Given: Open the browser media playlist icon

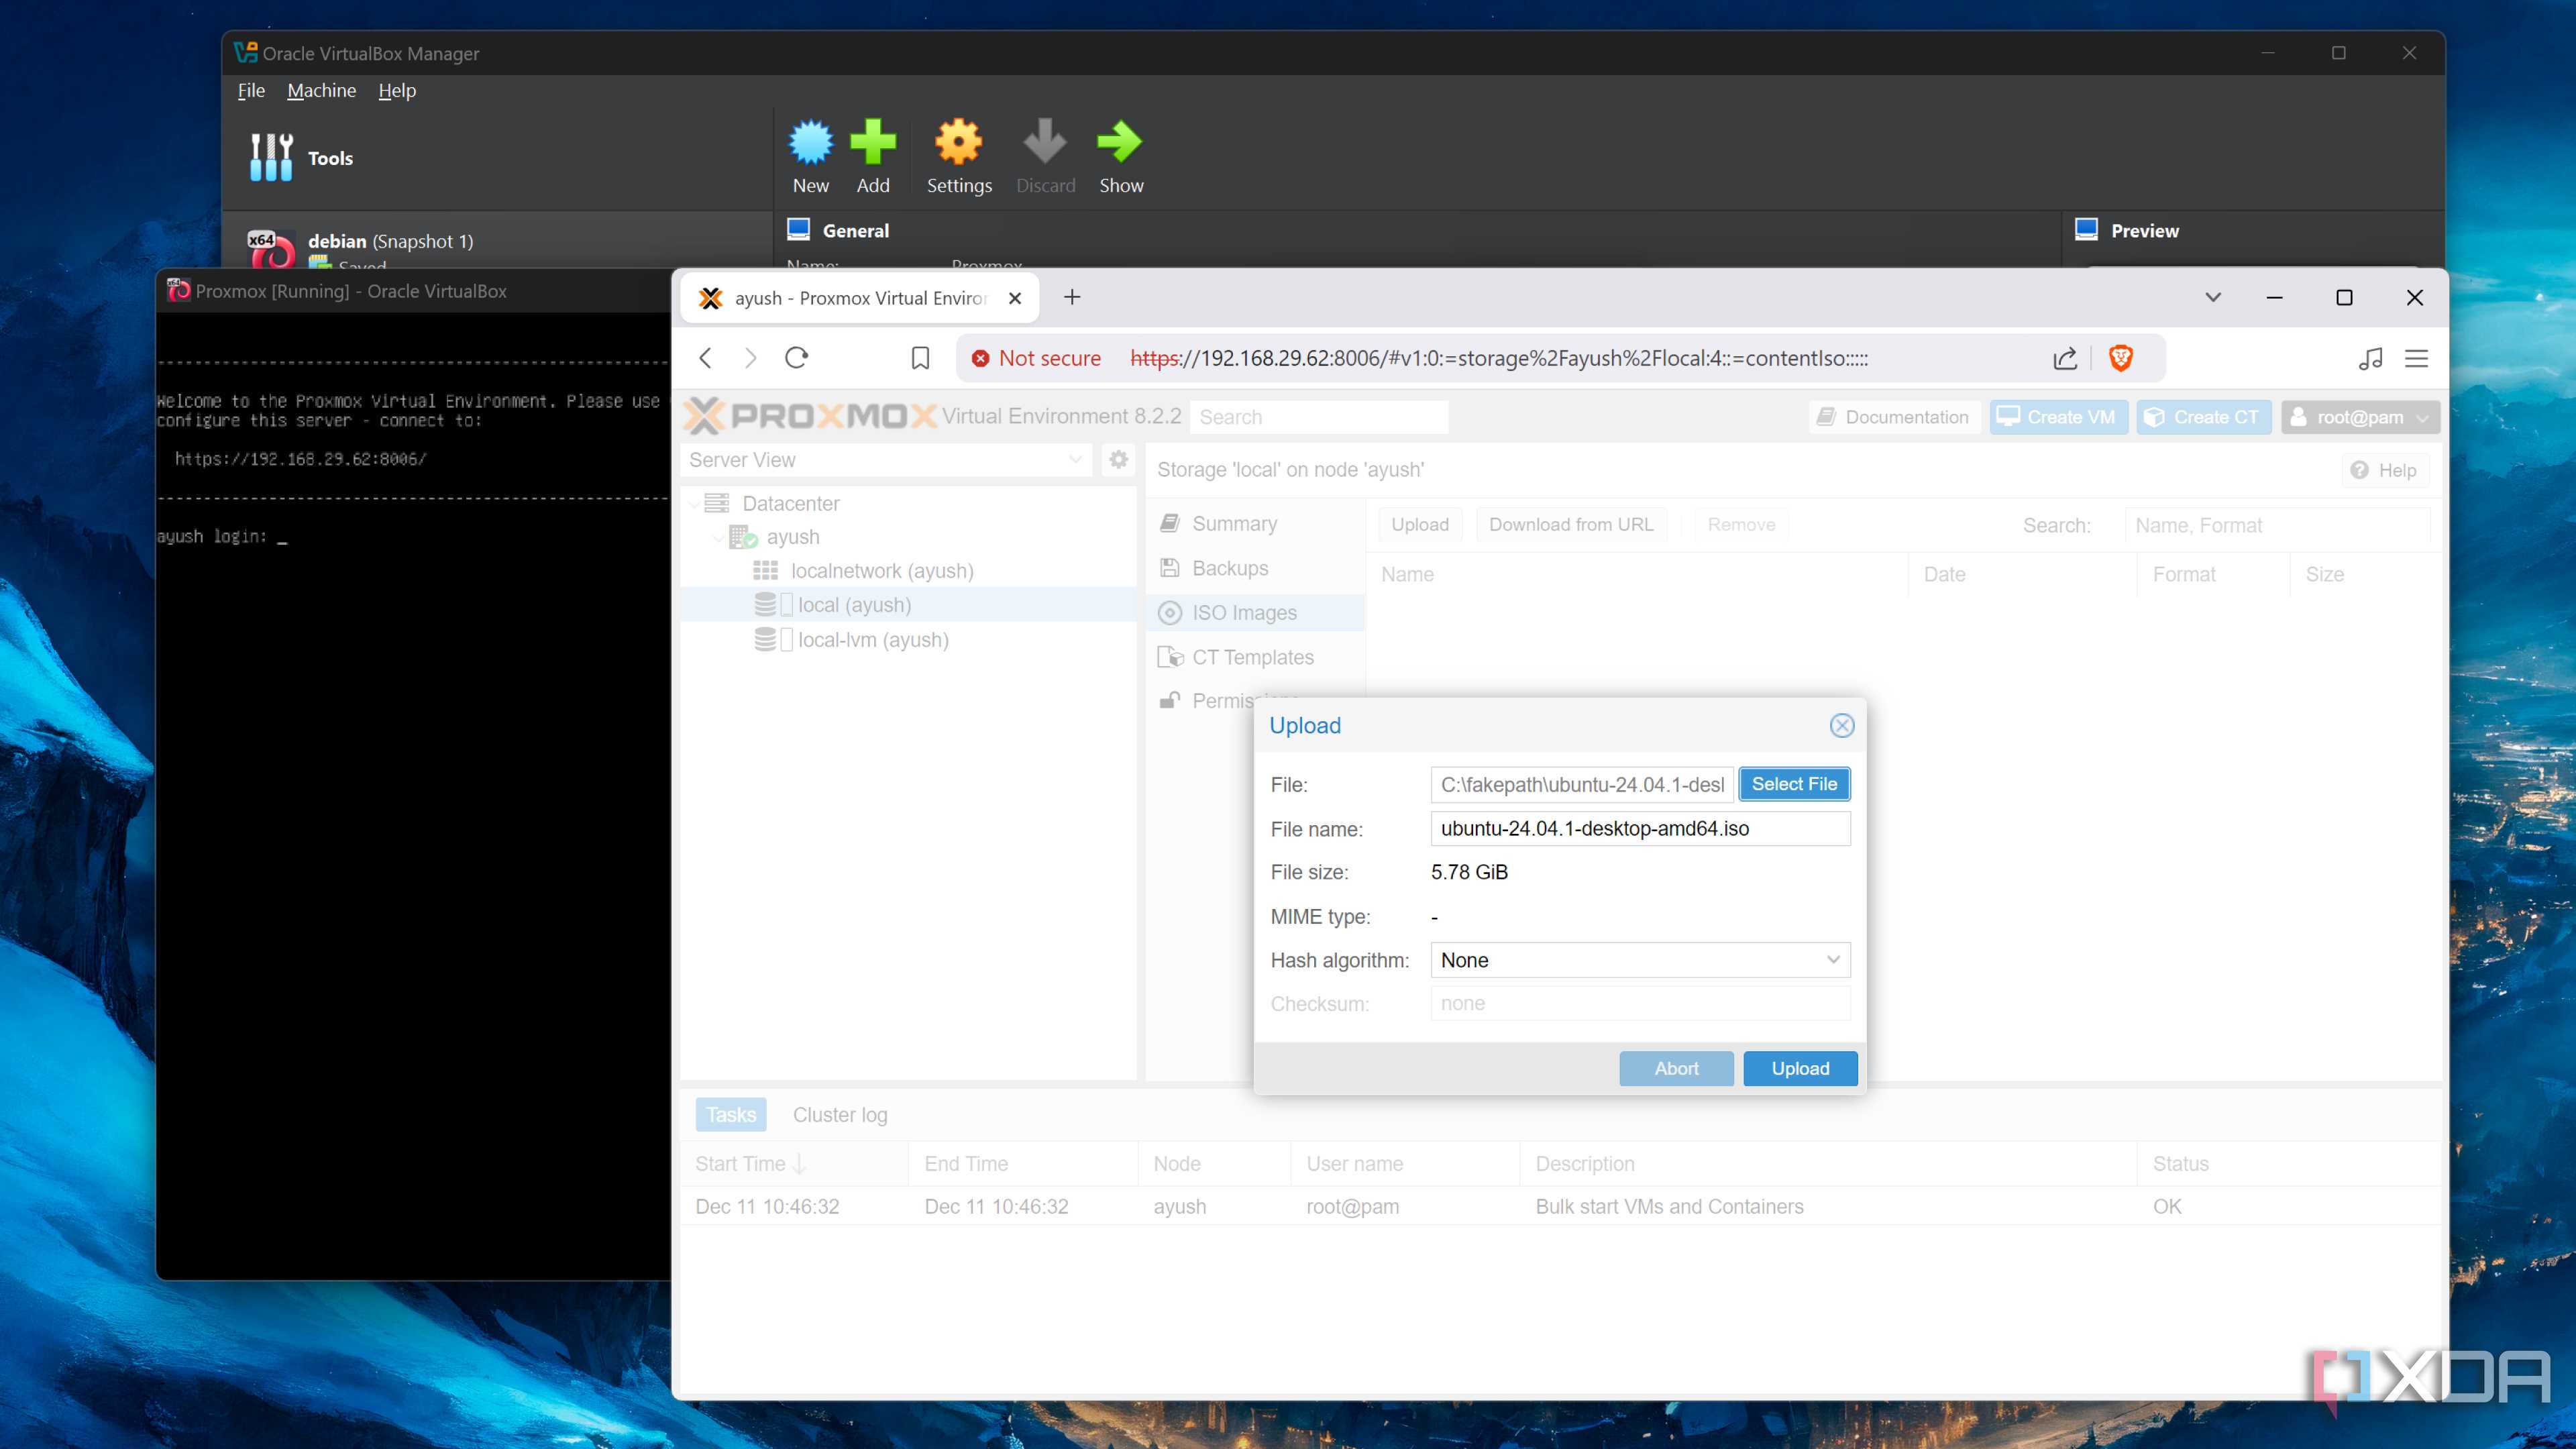Looking at the screenshot, I should point(2370,358).
